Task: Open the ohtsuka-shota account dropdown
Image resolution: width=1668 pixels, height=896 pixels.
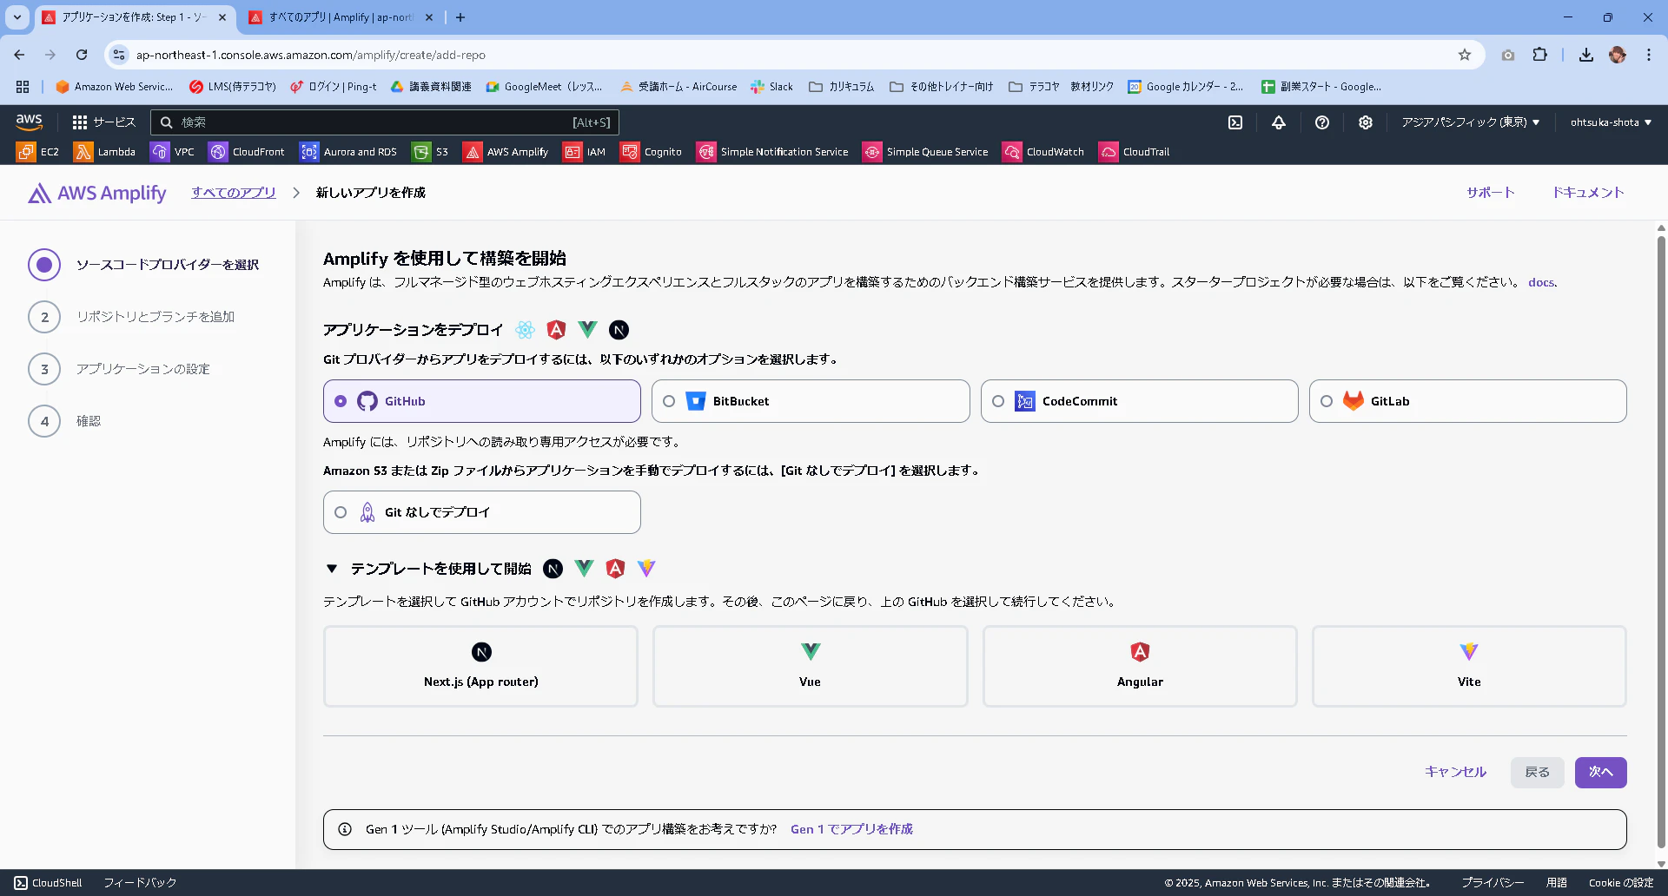Action: point(1611,122)
